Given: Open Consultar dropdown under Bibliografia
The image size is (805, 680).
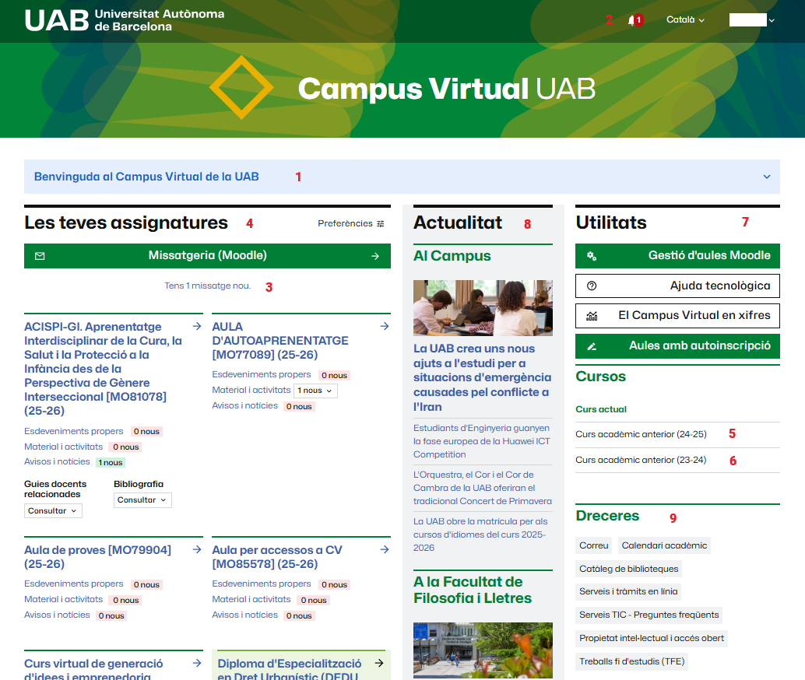Looking at the screenshot, I should (142, 499).
